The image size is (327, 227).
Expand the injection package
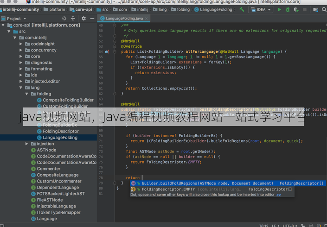tap(26, 144)
